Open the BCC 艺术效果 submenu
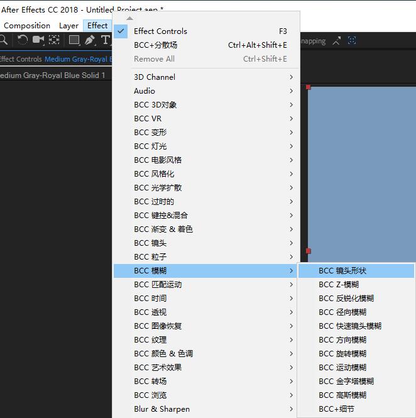The width and height of the screenshot is (416, 418). click(205, 368)
